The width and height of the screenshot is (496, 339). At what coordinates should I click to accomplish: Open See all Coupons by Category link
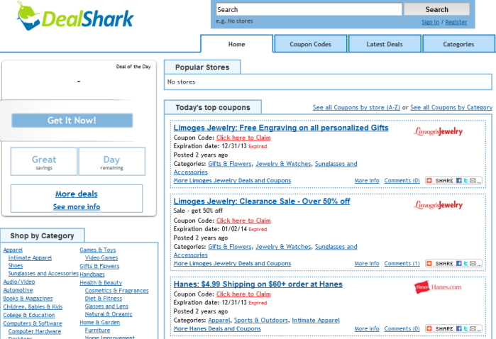click(451, 108)
